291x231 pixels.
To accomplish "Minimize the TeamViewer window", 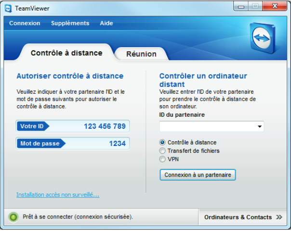I will [x=242, y=6].
